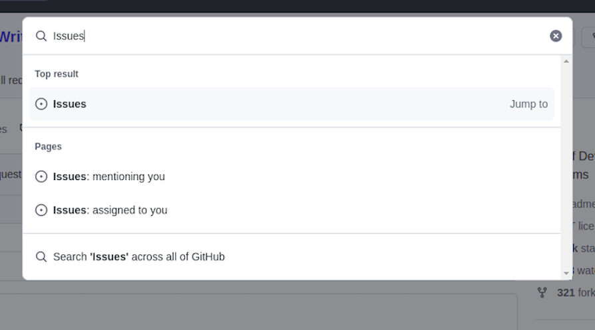The image size is (595, 330).
Task: Click the fork icon next to 321 forks
Action: (542, 292)
